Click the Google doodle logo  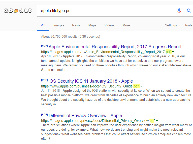18,11
